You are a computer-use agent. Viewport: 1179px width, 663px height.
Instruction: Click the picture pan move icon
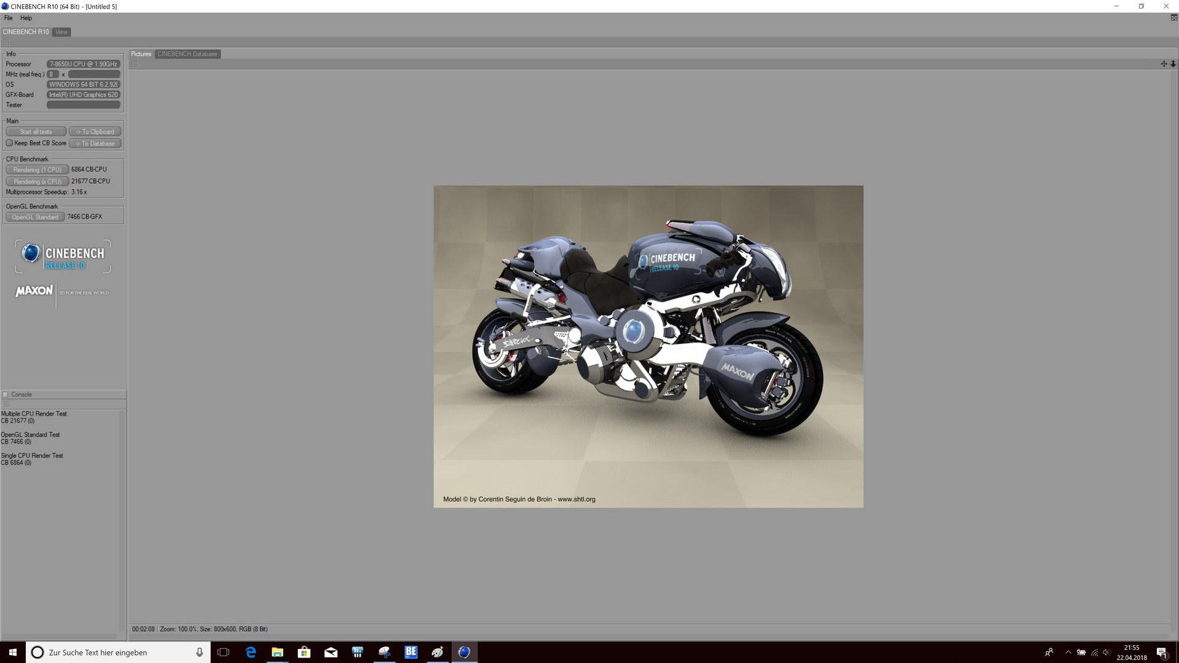(x=1163, y=64)
